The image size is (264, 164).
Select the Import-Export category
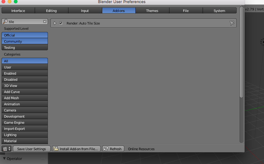(25, 129)
